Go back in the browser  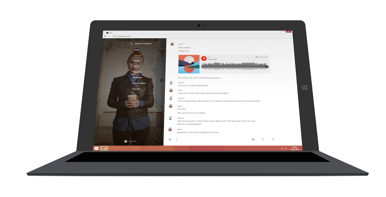point(105,36)
